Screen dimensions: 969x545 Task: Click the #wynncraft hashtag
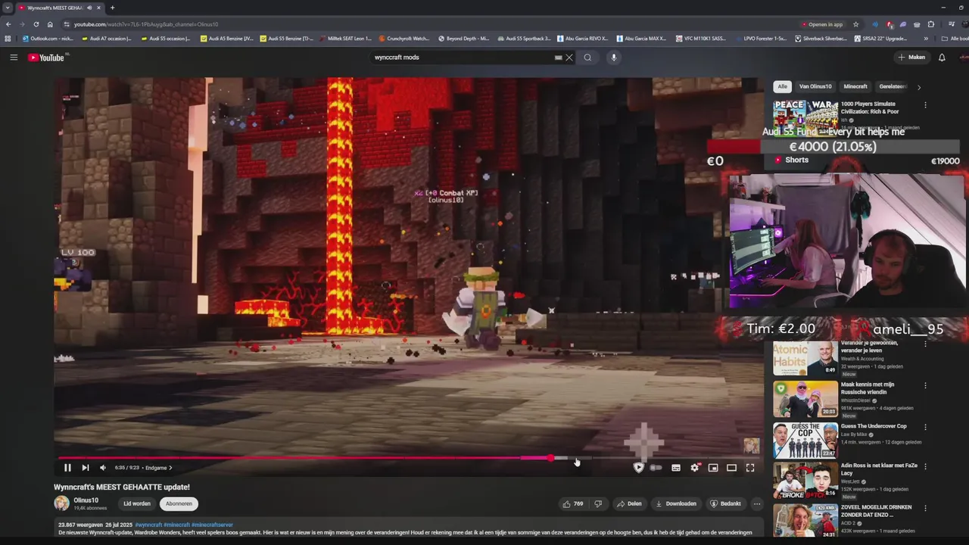coord(148,525)
